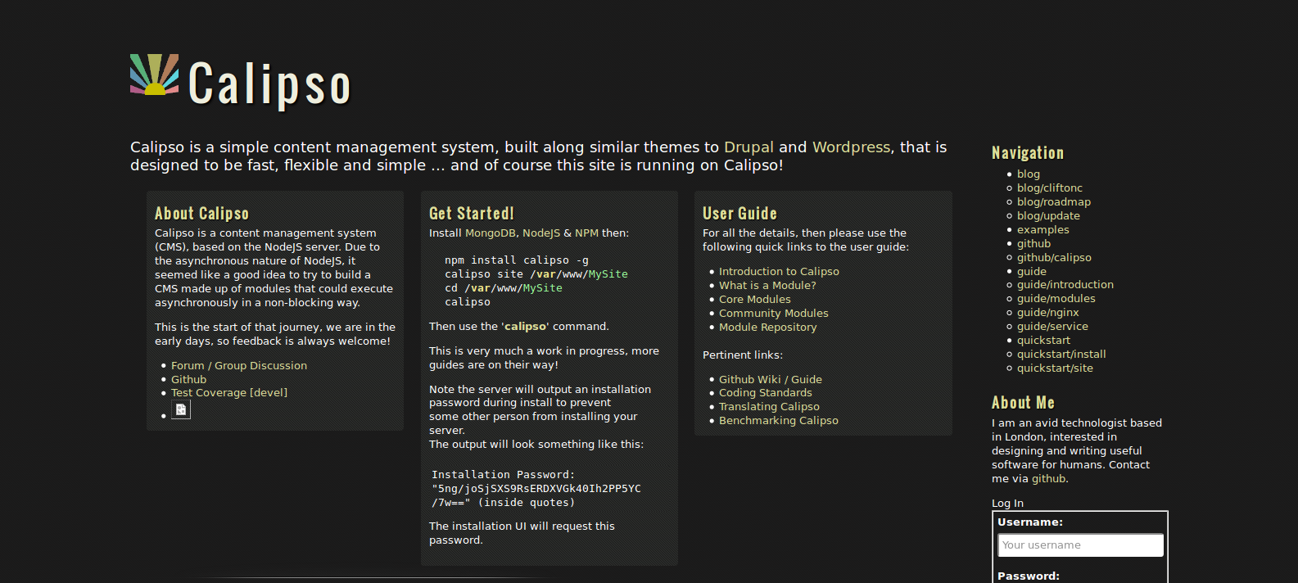Open Coding Standards link

coord(766,393)
